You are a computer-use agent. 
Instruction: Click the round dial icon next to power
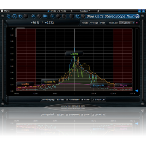(15, 16)
